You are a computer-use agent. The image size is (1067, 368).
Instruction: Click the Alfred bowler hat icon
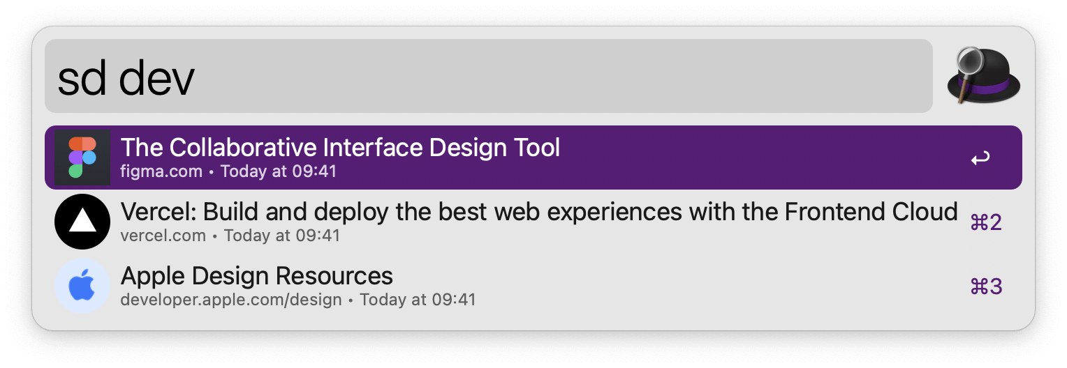coord(983,75)
